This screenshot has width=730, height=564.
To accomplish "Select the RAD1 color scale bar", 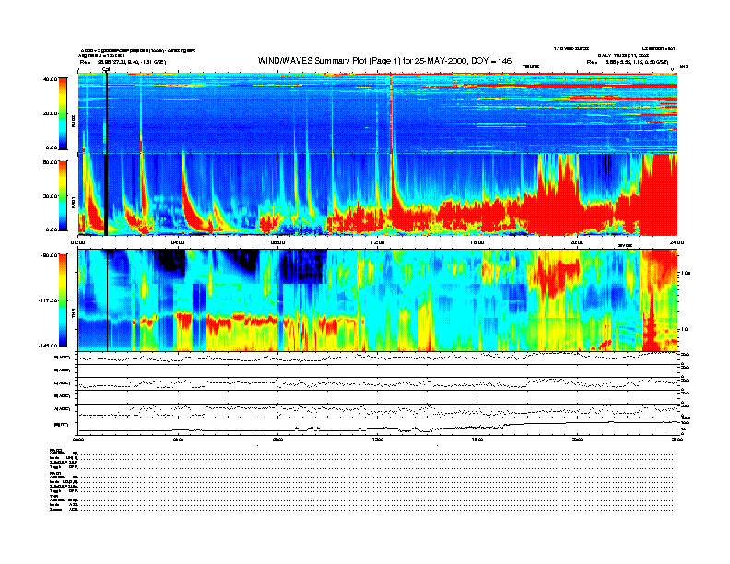I will pyautogui.click(x=63, y=195).
